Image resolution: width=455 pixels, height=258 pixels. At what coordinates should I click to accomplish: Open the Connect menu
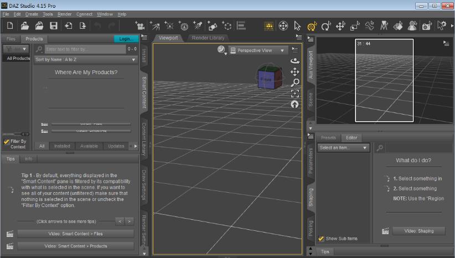click(x=84, y=14)
